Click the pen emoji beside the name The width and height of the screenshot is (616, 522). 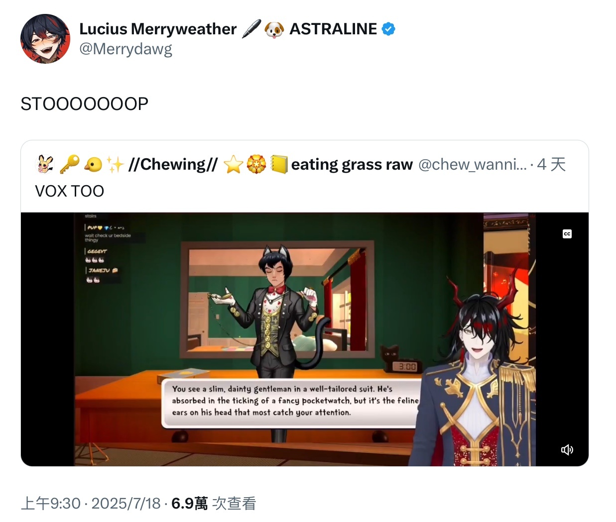click(251, 29)
